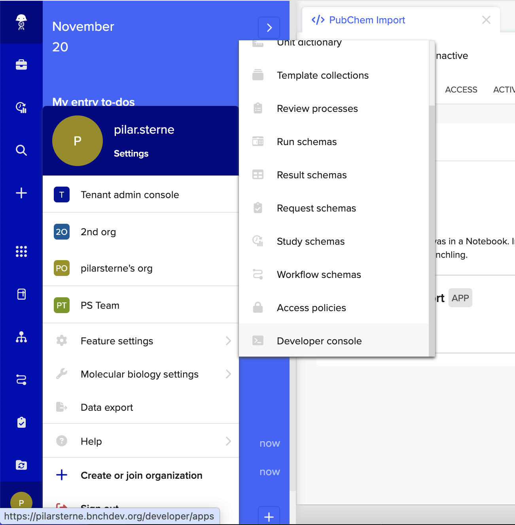Image resolution: width=515 pixels, height=525 pixels.
Task: Open the applications grid icon in sidebar
Action: point(21,251)
